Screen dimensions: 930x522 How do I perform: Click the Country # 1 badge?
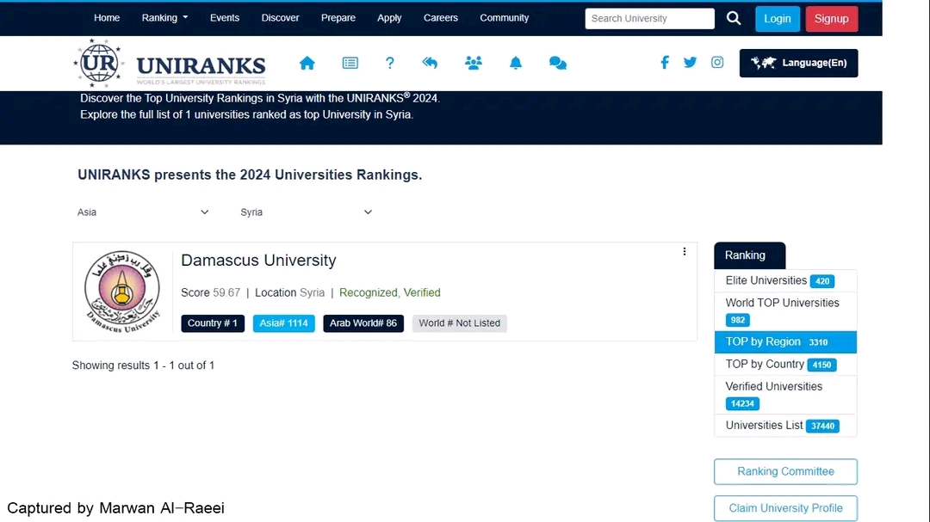(x=213, y=322)
